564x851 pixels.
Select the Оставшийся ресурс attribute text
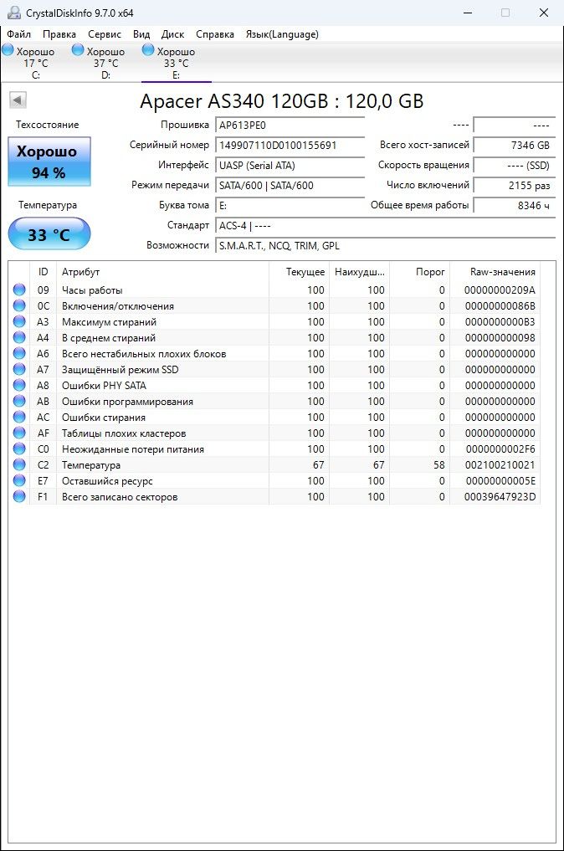coord(107,481)
